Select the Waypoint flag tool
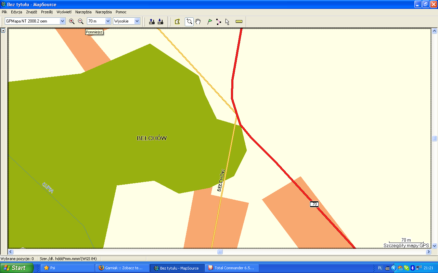Screen dimensions: 438x273 [210, 21]
